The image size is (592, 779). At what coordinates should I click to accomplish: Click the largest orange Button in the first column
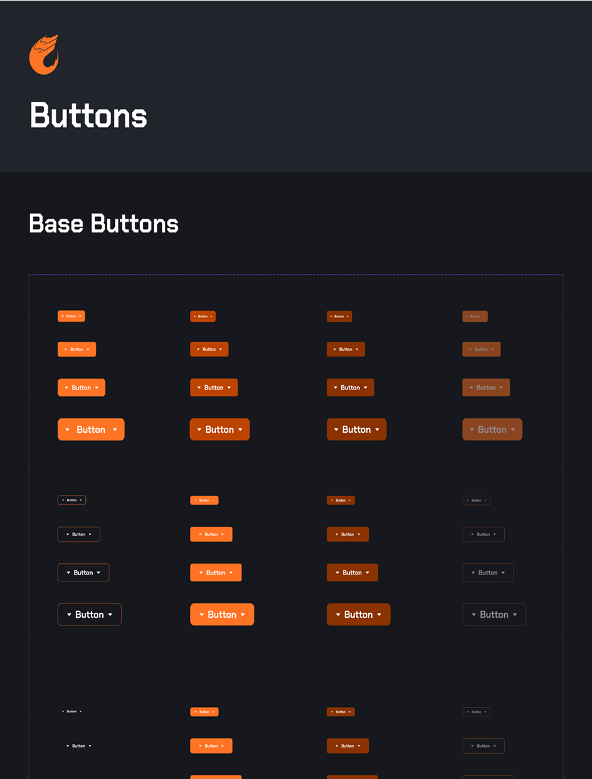point(91,429)
